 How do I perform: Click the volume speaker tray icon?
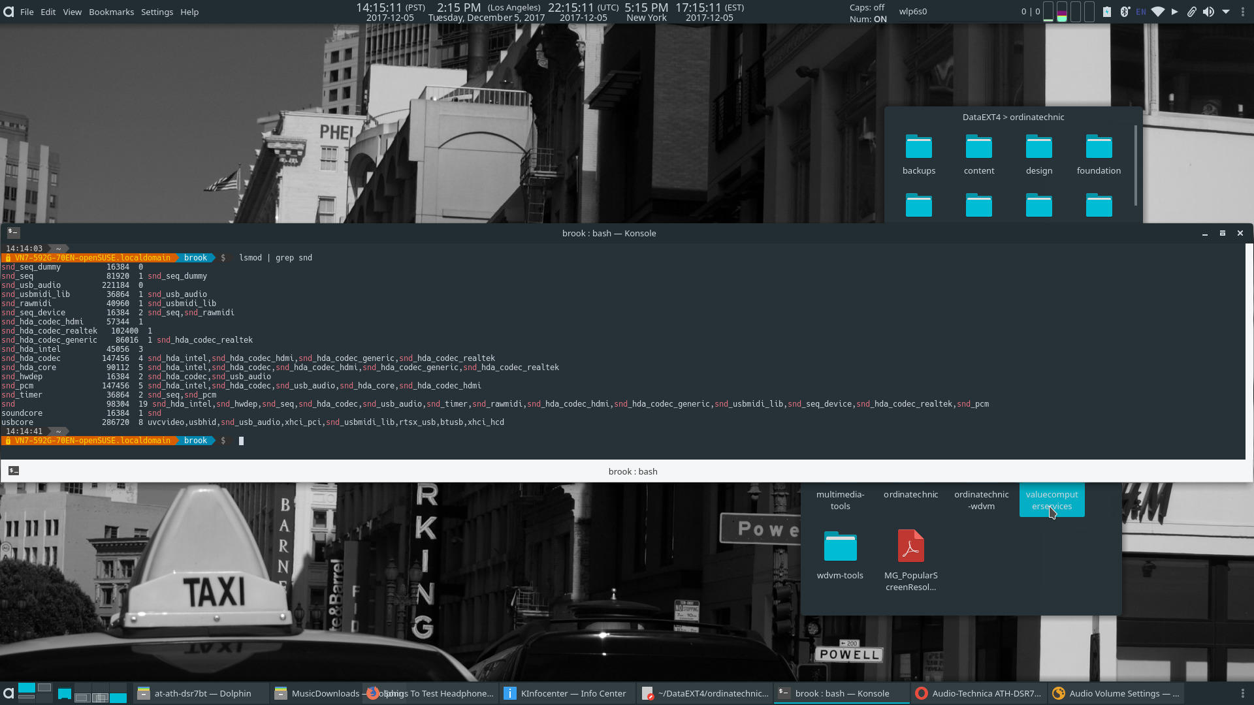pos(1209,12)
